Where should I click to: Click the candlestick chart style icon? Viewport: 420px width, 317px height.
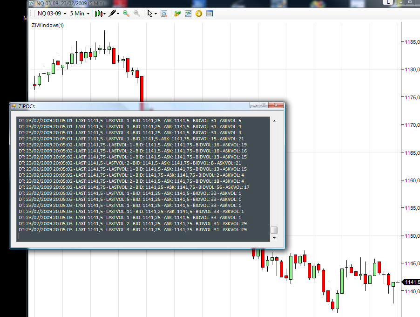click(99, 14)
